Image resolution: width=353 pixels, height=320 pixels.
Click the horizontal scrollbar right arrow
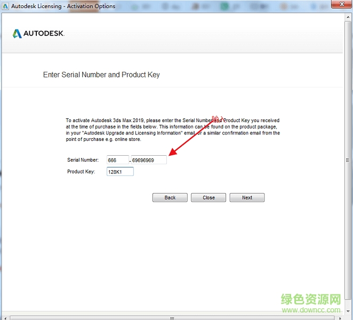coord(340,318)
